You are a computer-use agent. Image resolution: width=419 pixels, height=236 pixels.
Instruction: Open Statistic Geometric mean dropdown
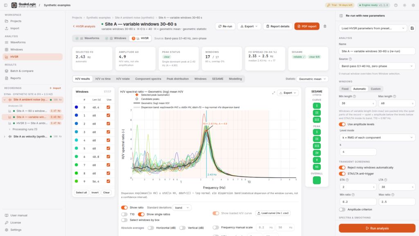click(x=312, y=79)
